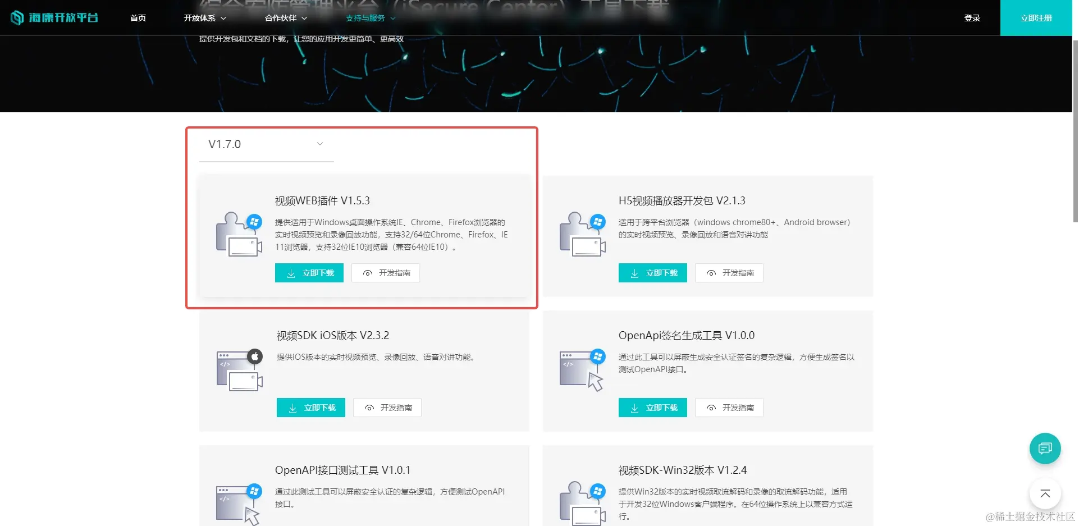The image size is (1079, 526).
Task: Click the 登录 link
Action: point(972,18)
